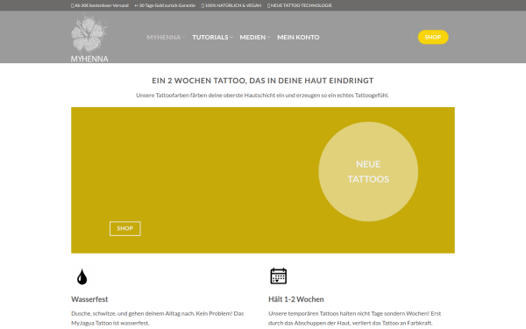
Task: Click the Wasserfest heading
Action: coord(89,299)
